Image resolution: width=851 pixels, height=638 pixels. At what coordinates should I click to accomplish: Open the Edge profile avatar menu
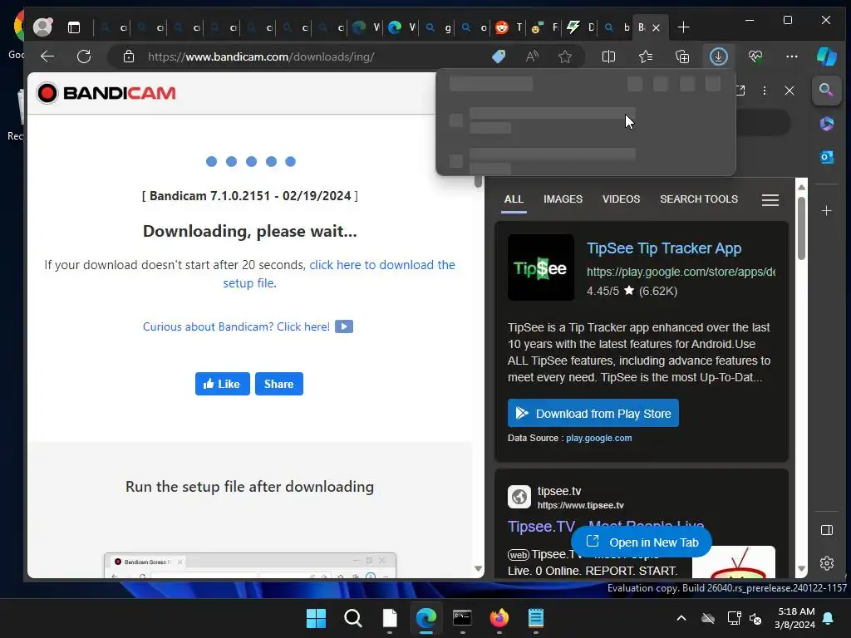(x=42, y=27)
